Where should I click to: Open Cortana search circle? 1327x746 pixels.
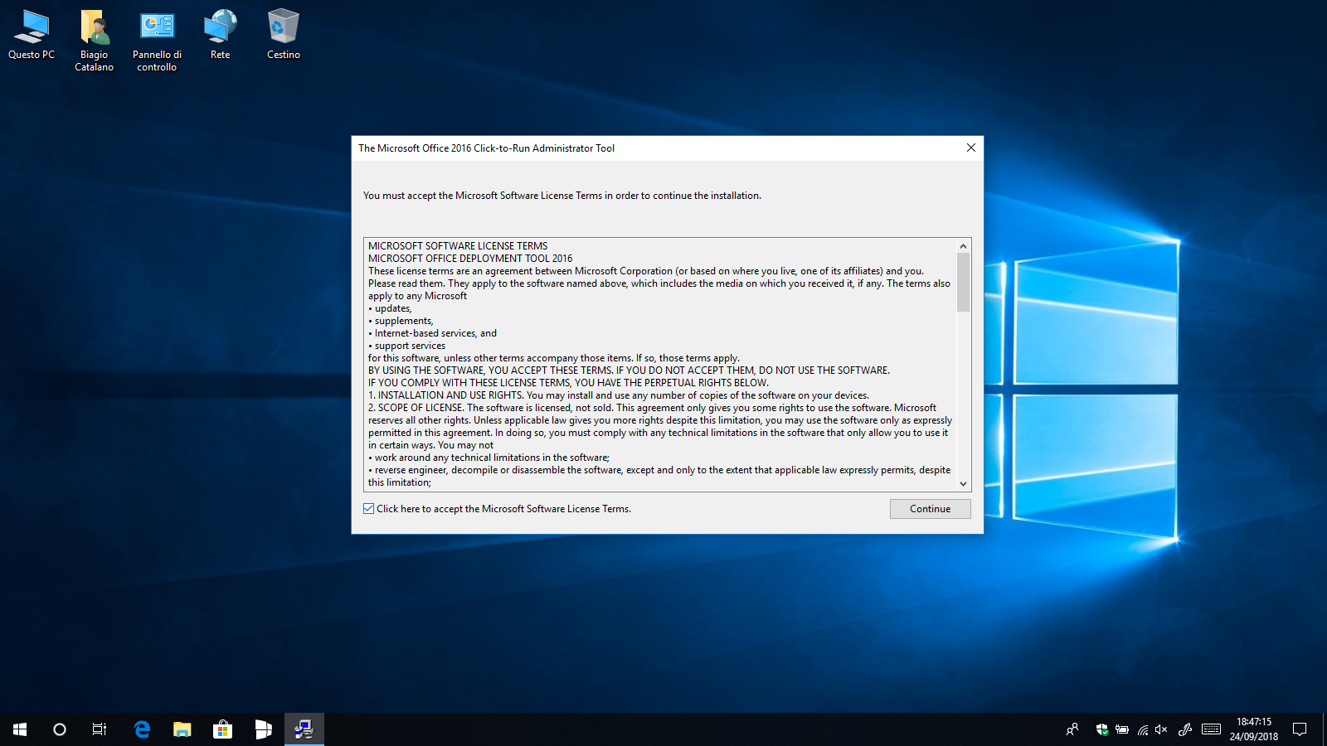coord(60,729)
